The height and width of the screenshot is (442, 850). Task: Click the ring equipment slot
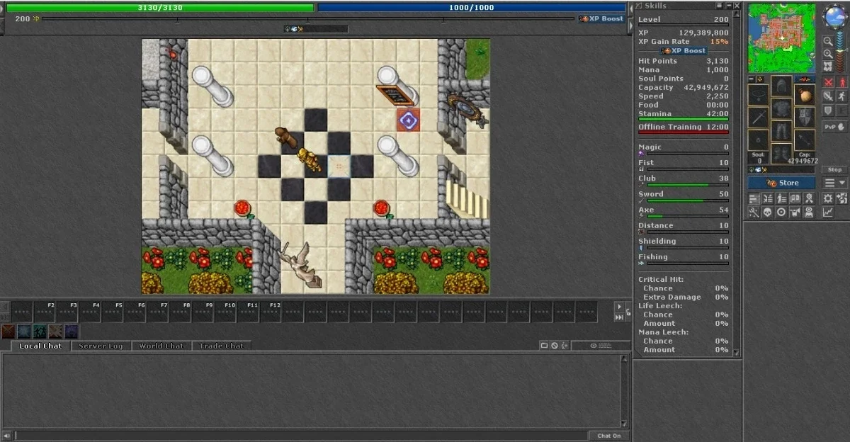pyautogui.click(x=758, y=140)
